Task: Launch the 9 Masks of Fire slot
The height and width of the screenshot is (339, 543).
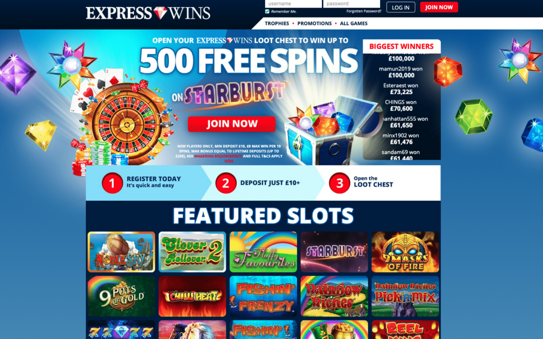Action: pyautogui.click(x=405, y=252)
